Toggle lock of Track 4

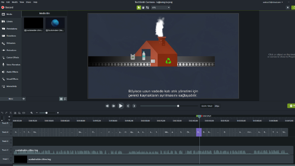pyautogui.click(x=11, y=134)
